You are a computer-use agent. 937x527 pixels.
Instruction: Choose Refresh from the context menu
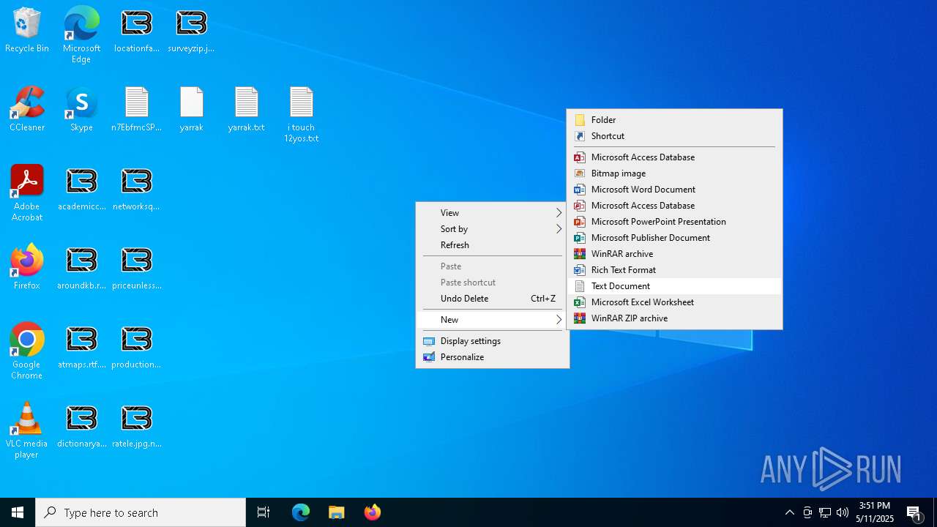click(x=493, y=245)
